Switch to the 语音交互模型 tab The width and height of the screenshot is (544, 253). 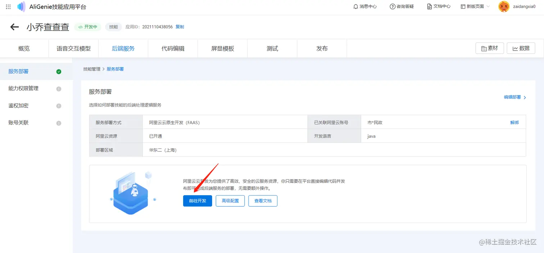pos(73,48)
